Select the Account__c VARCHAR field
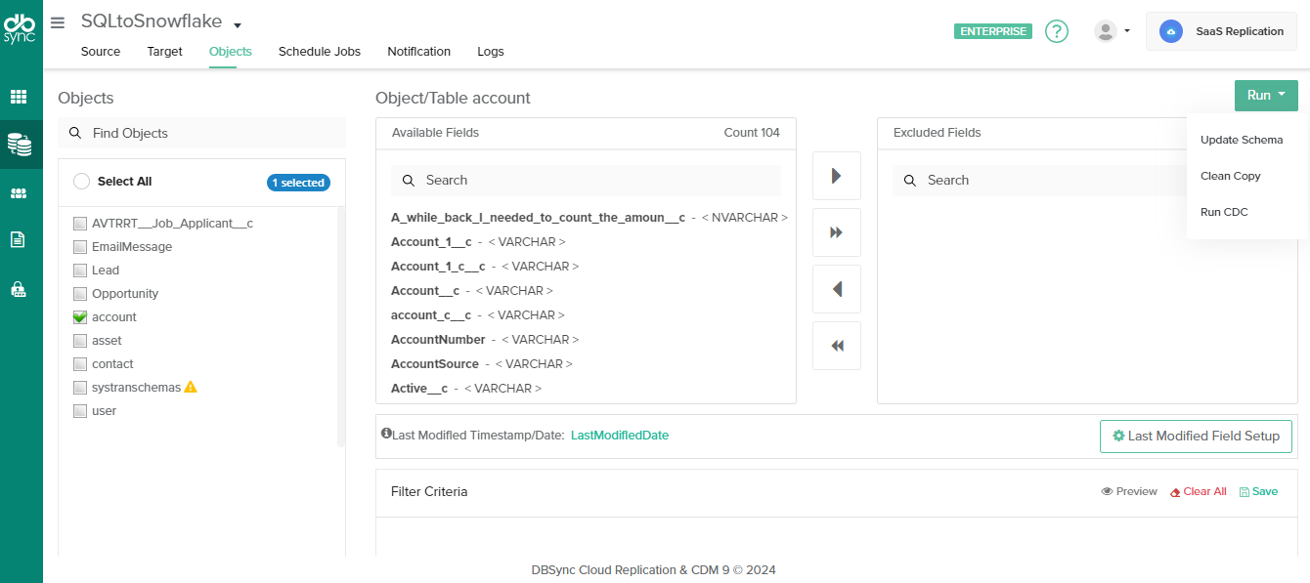This screenshot has width=1310, height=583. coord(472,291)
